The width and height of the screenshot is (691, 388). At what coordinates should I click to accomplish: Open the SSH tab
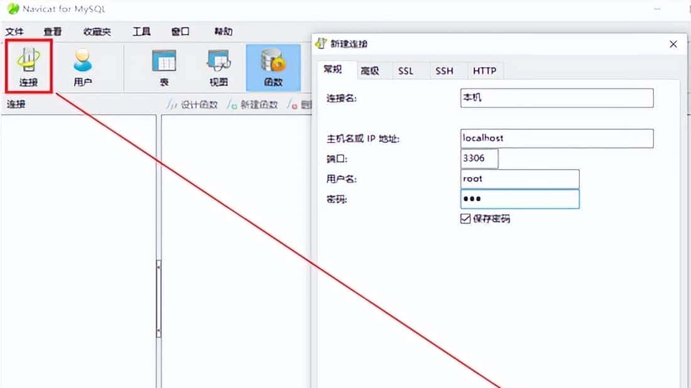(445, 71)
